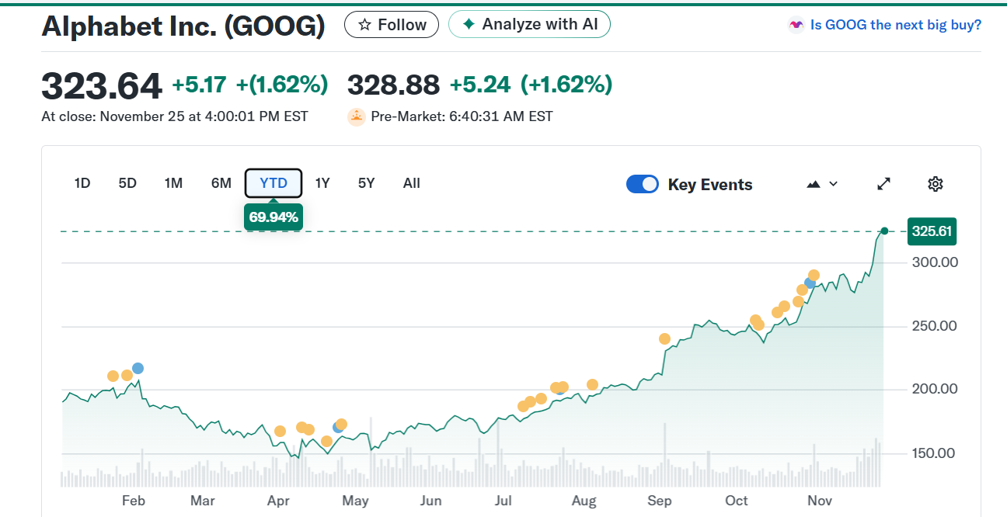The height and width of the screenshot is (517, 1007).
Task: Open the fullscreen chart expand icon
Action: tap(883, 184)
